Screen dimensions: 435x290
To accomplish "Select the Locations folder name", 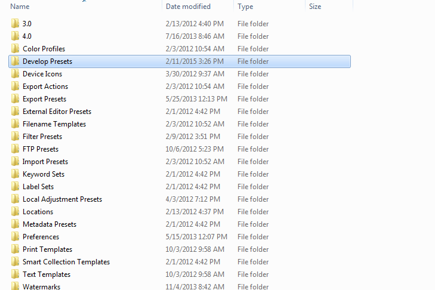I will coord(38,212).
